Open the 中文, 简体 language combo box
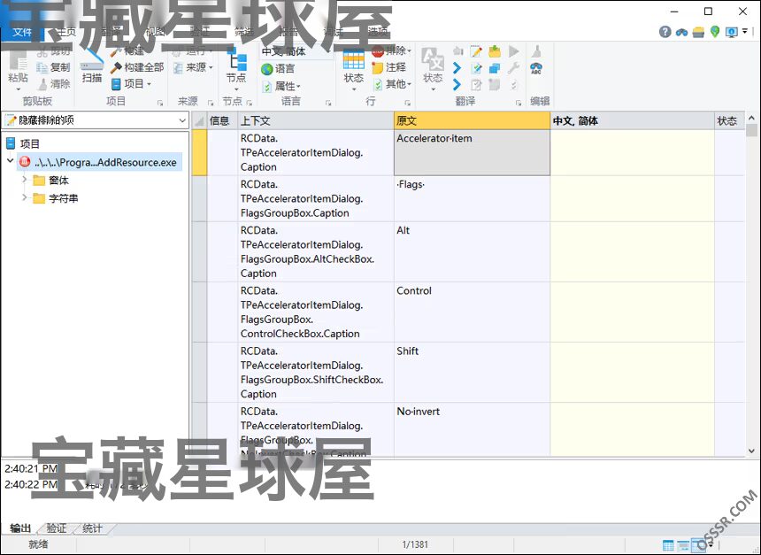Viewport: 761px width, 555px height. coord(296,51)
